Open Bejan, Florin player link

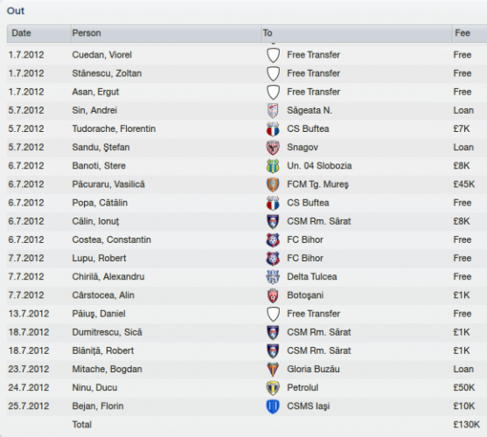tap(98, 406)
